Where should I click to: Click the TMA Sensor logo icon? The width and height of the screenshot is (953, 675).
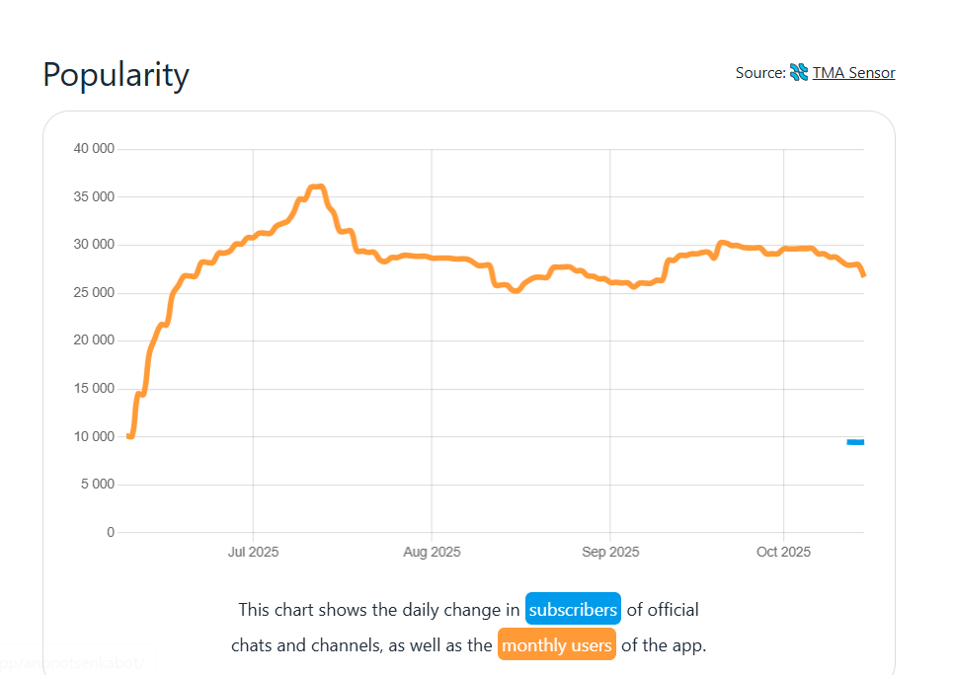[799, 72]
